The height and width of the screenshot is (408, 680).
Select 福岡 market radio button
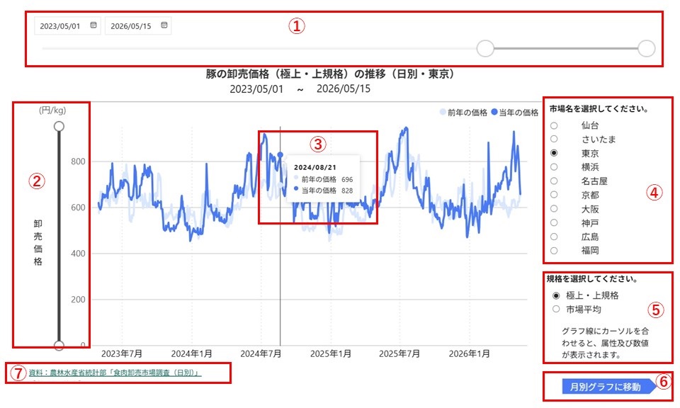pyautogui.click(x=554, y=250)
